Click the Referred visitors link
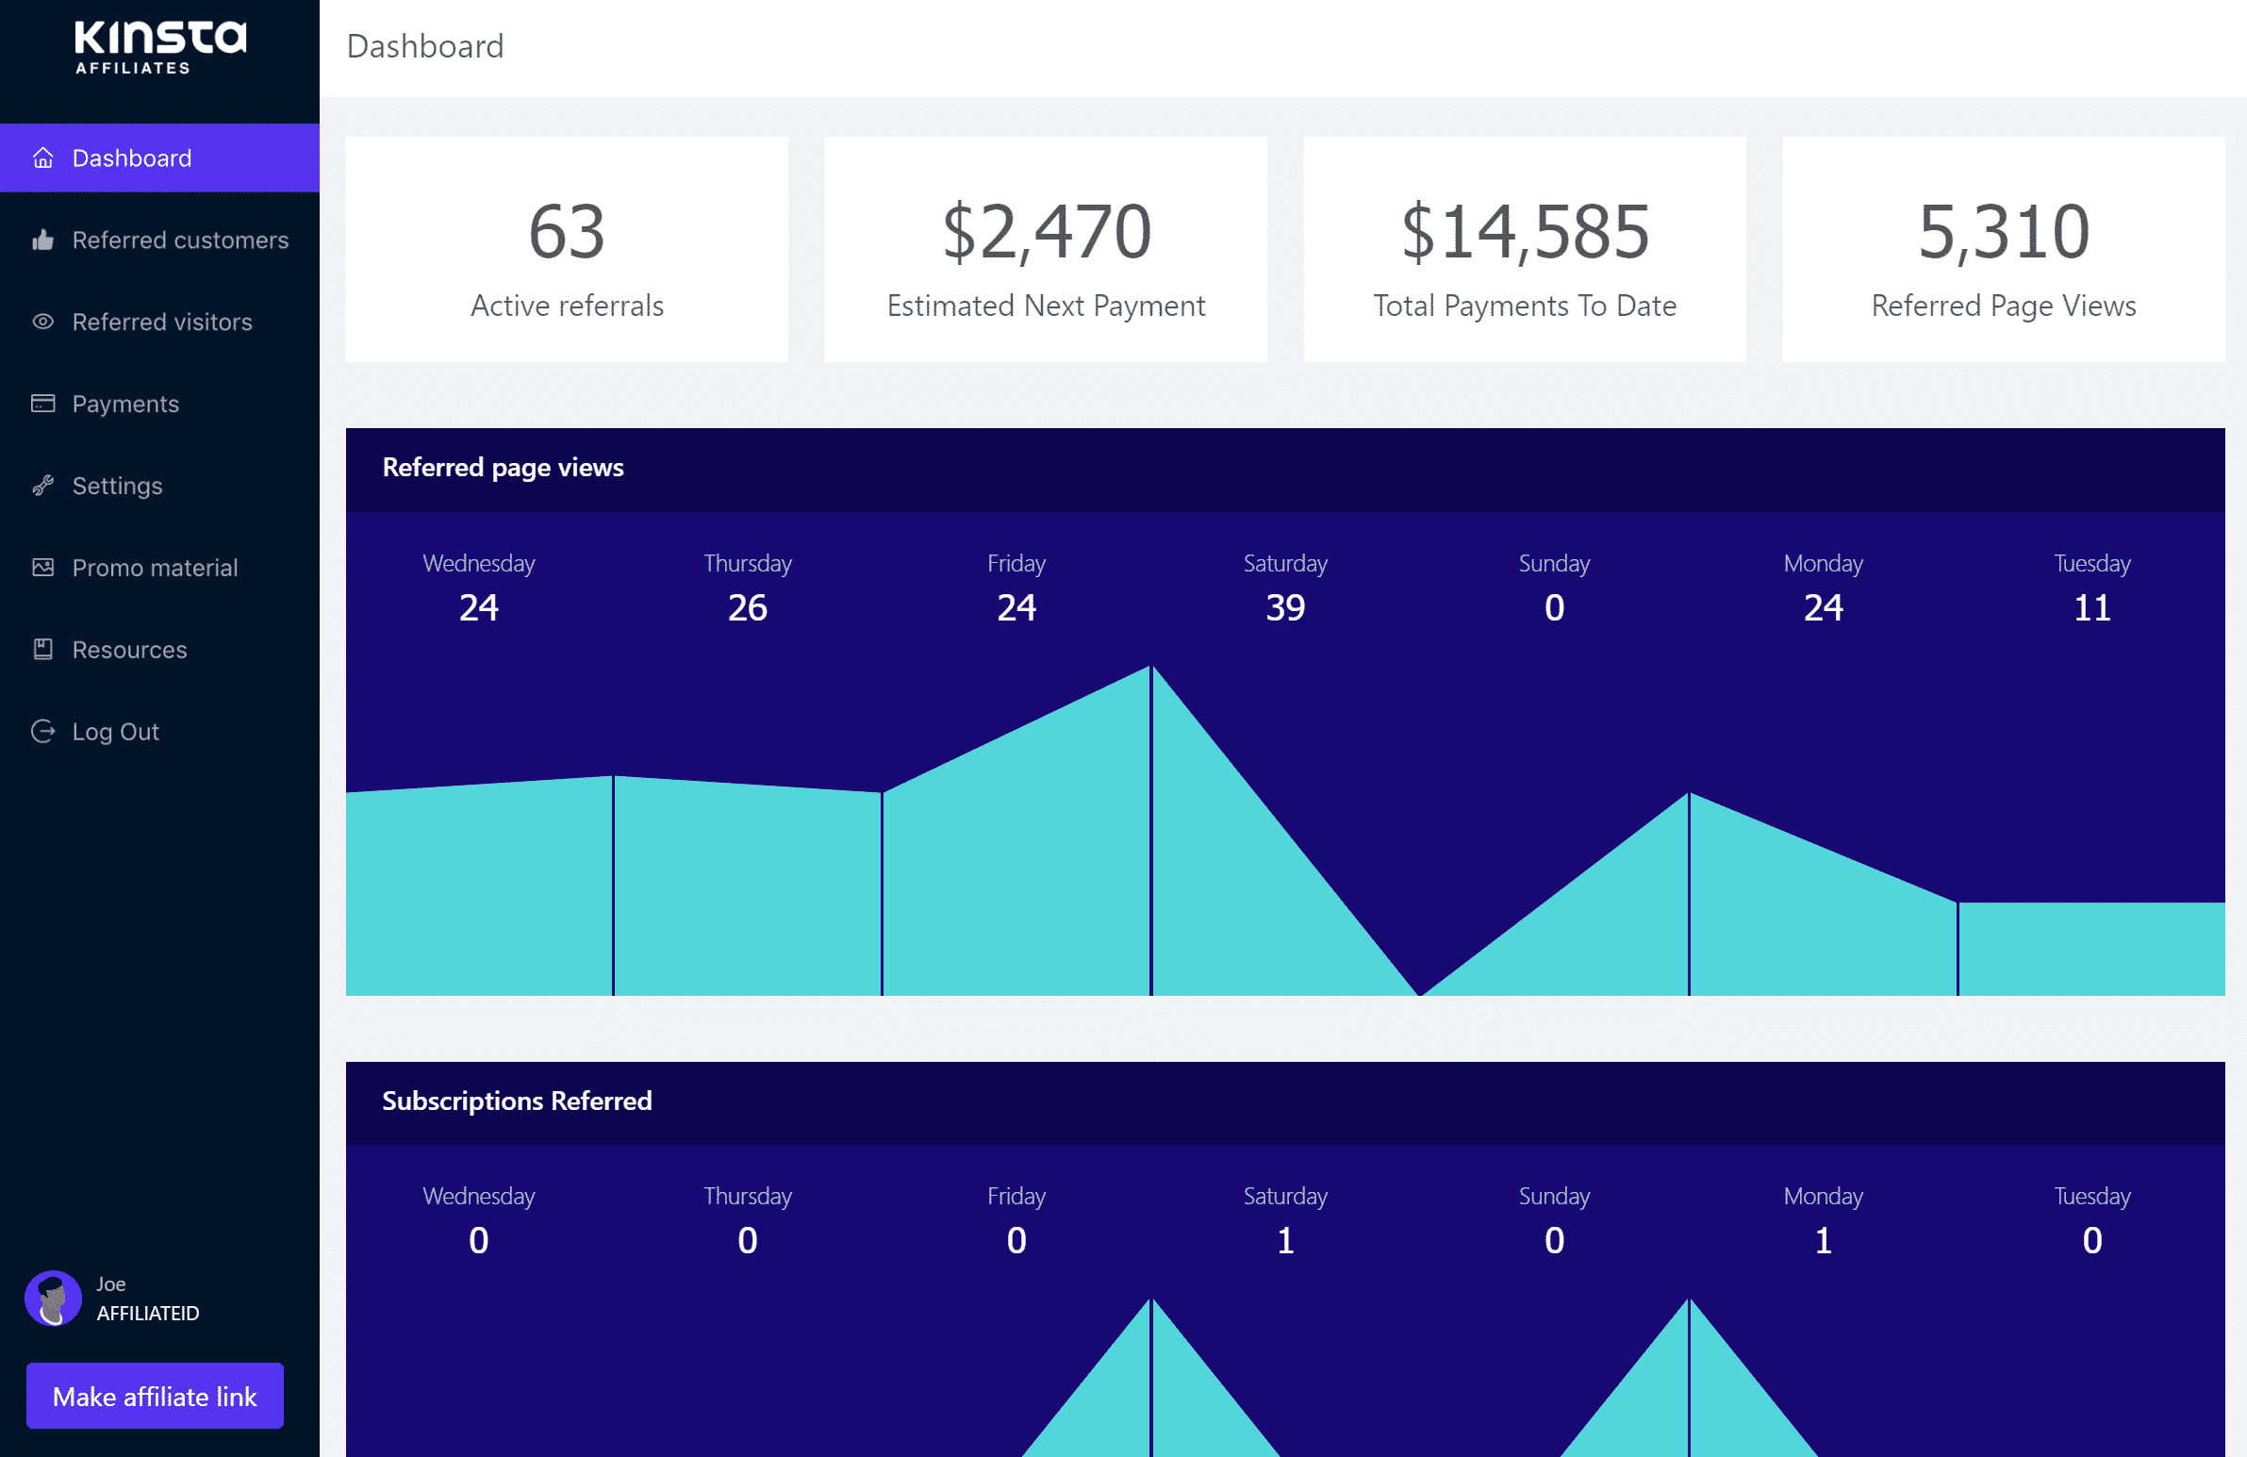The height and width of the screenshot is (1457, 2247). click(x=162, y=323)
